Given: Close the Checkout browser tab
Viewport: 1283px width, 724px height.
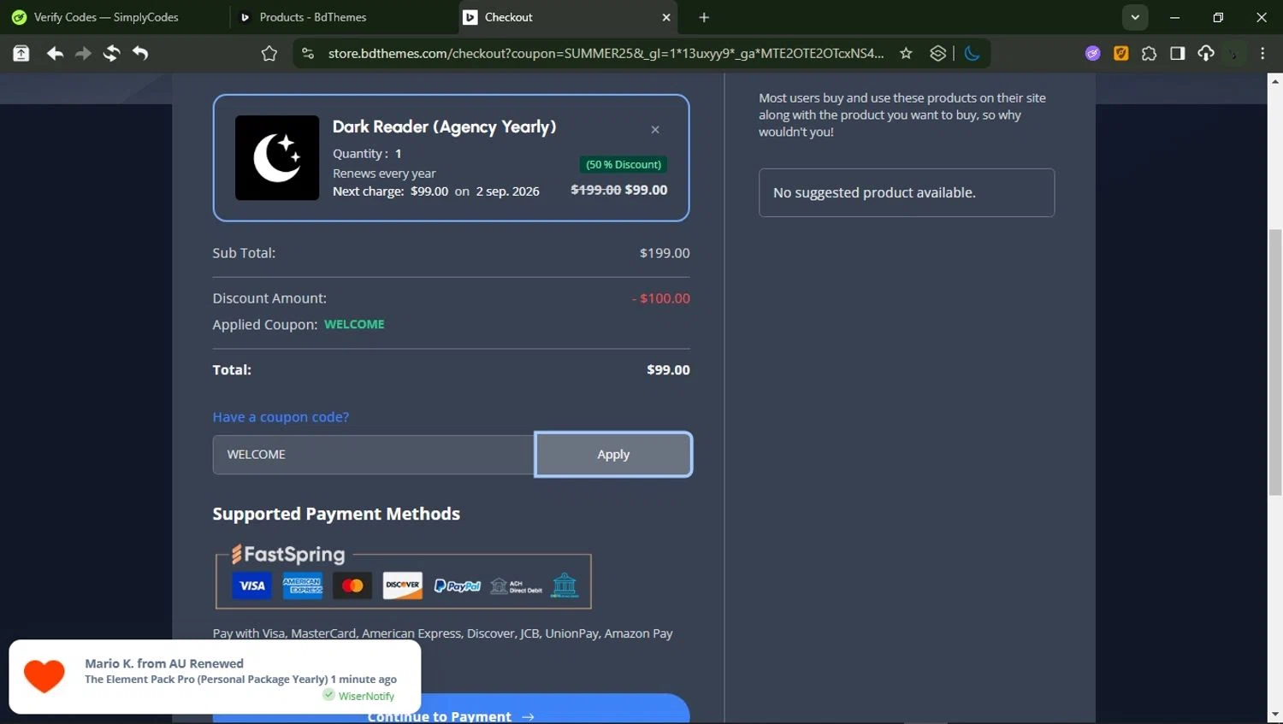Looking at the screenshot, I should tap(666, 17).
